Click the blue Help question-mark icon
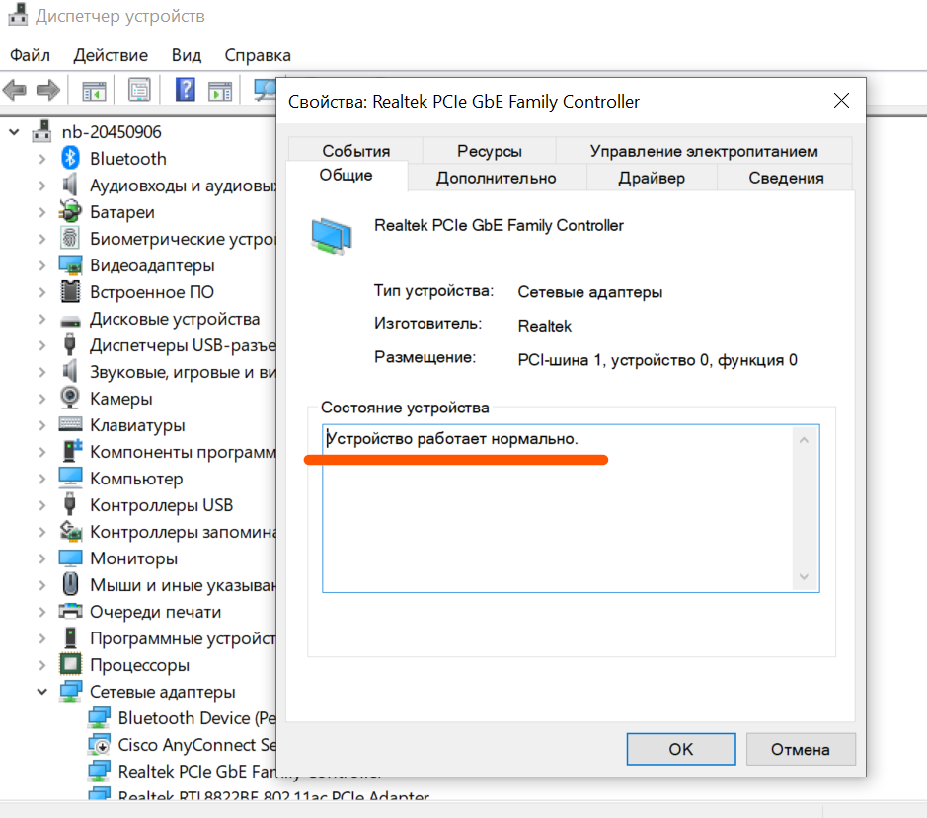This screenshot has width=927, height=818. (186, 90)
